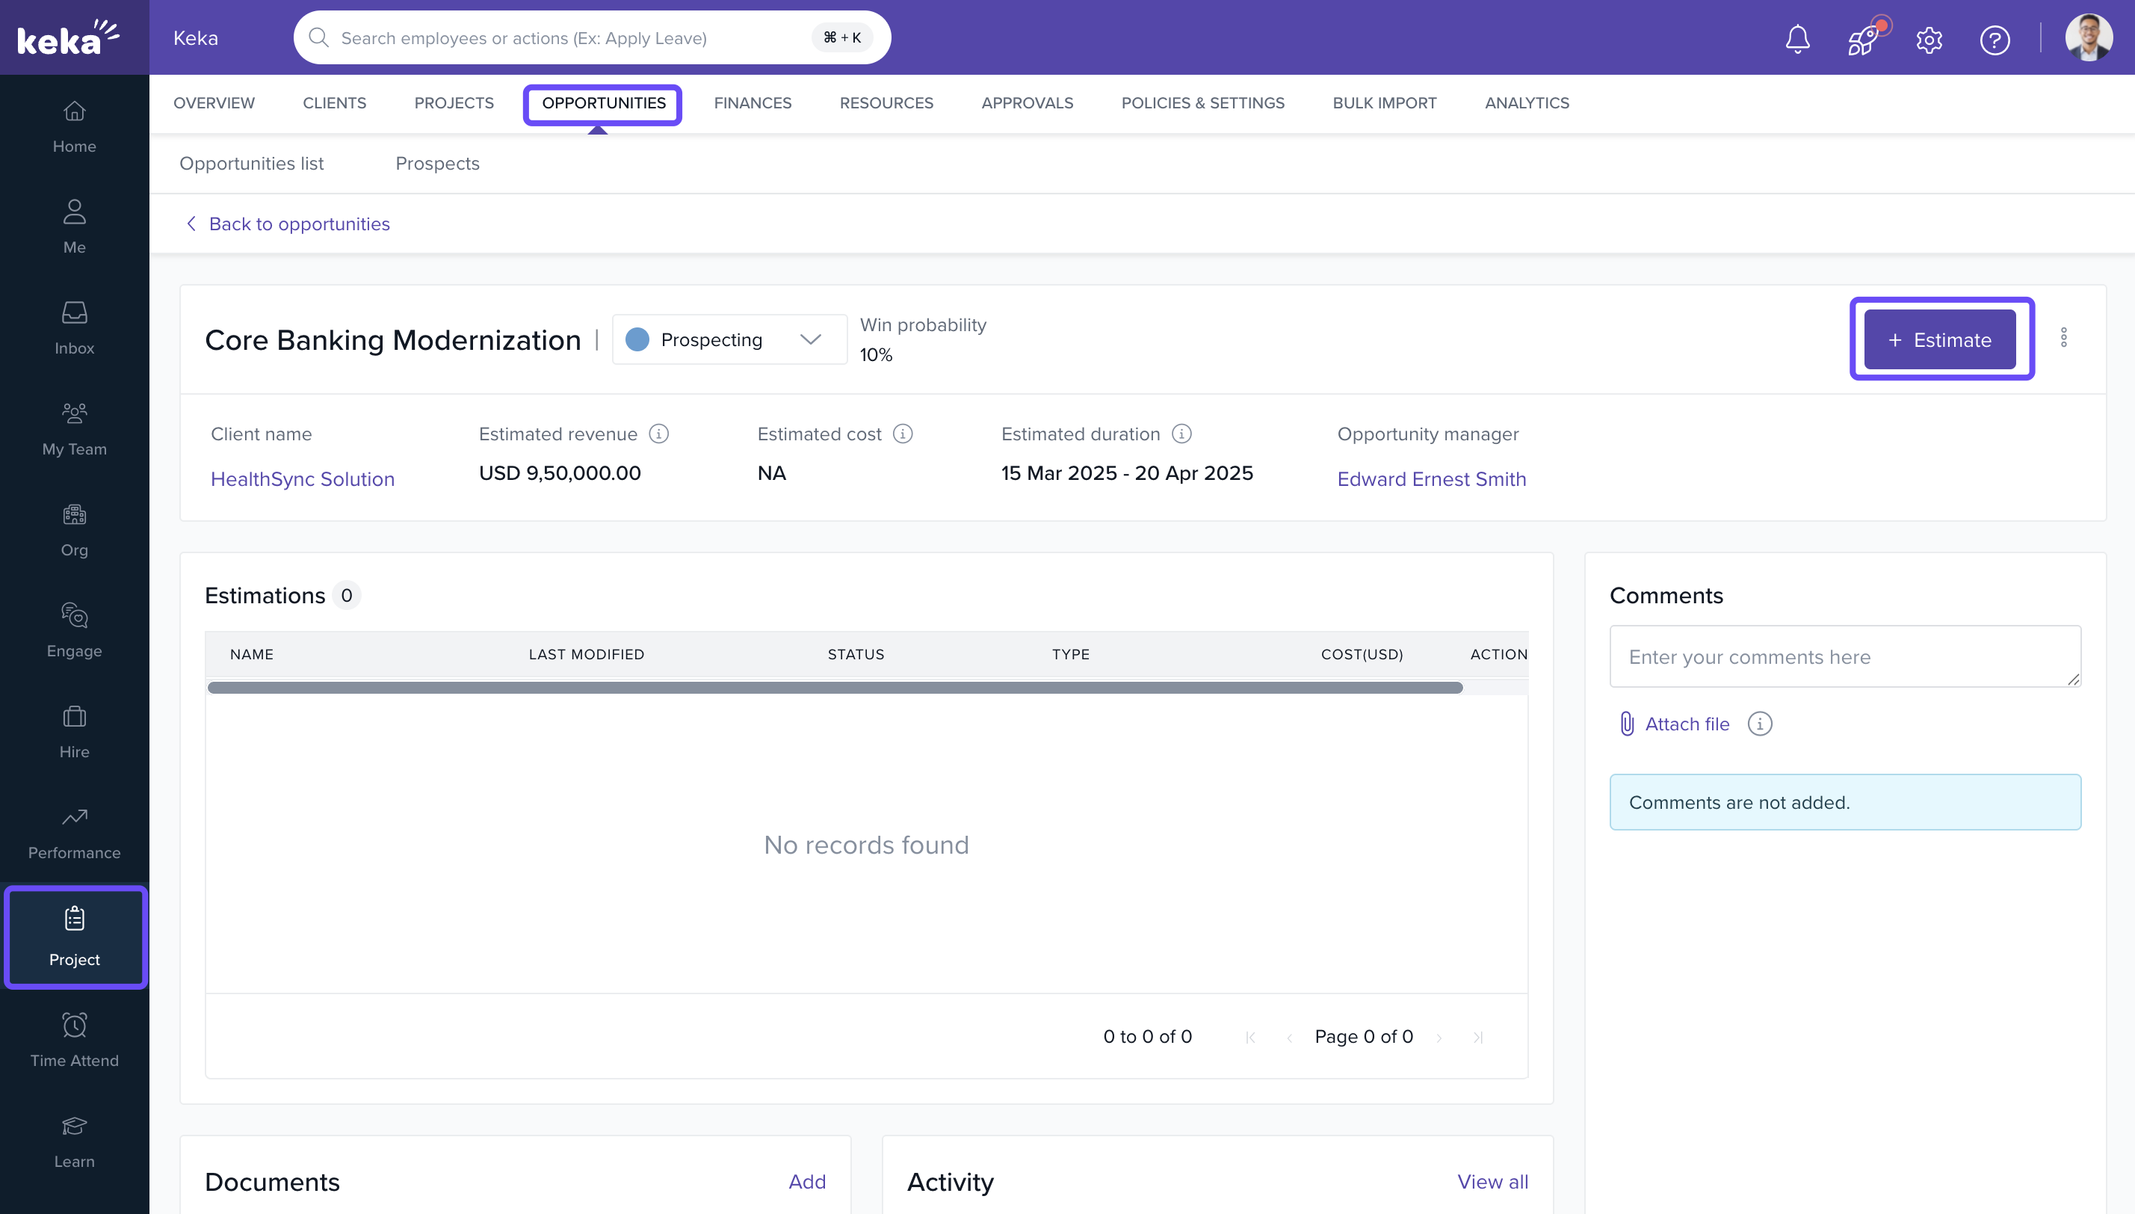Open the settings gear icon
This screenshot has width=2135, height=1214.
(x=1928, y=39)
